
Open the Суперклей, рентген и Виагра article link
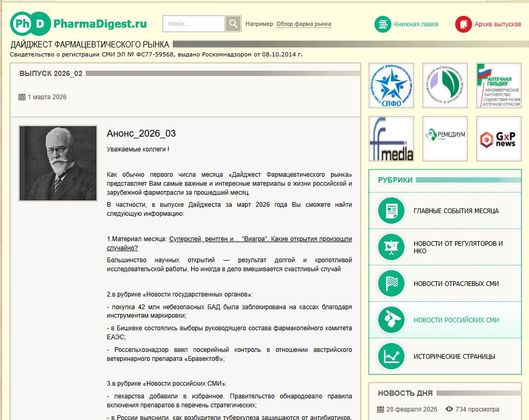pos(256,238)
